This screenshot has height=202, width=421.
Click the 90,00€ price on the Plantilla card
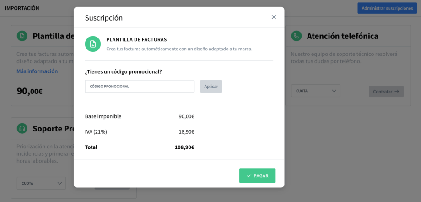coord(30,91)
